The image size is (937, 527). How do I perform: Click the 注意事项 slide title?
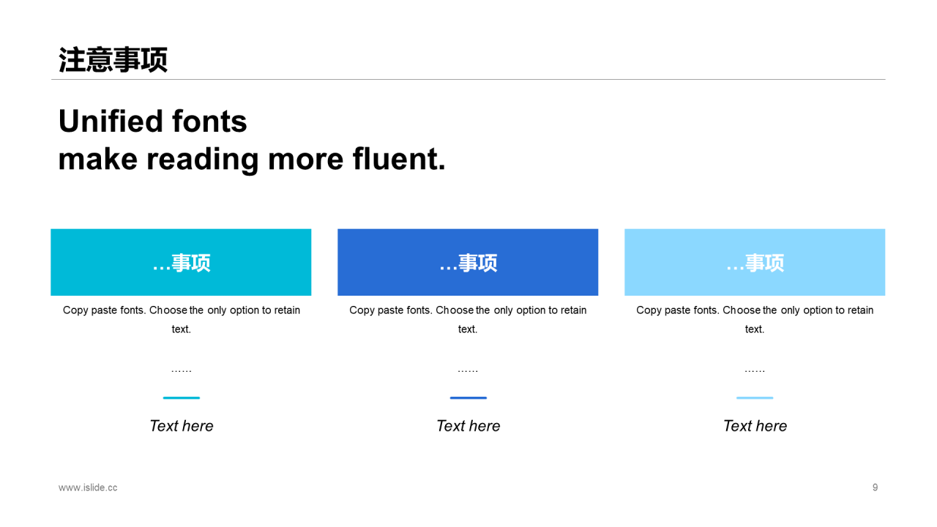tap(113, 60)
